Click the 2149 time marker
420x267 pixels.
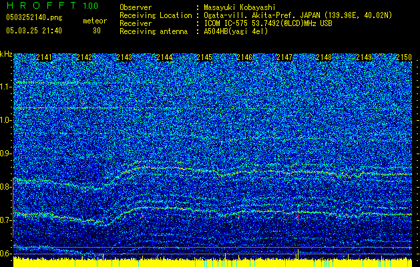[364, 57]
